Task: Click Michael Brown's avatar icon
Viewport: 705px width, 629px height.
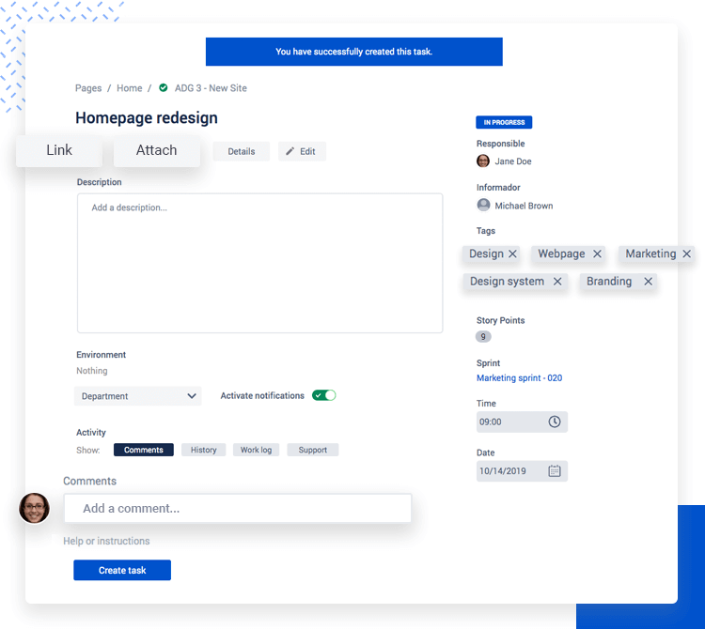Action: click(483, 206)
